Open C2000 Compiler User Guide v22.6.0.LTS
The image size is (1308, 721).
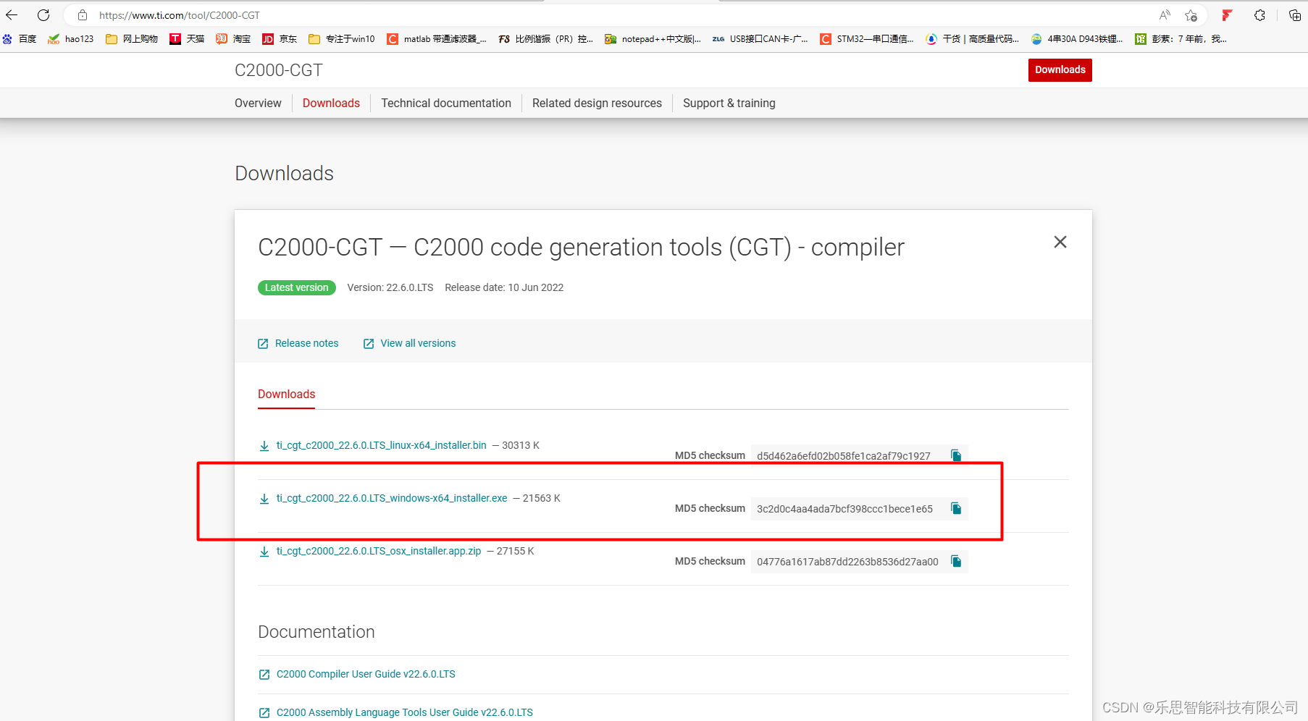click(366, 675)
